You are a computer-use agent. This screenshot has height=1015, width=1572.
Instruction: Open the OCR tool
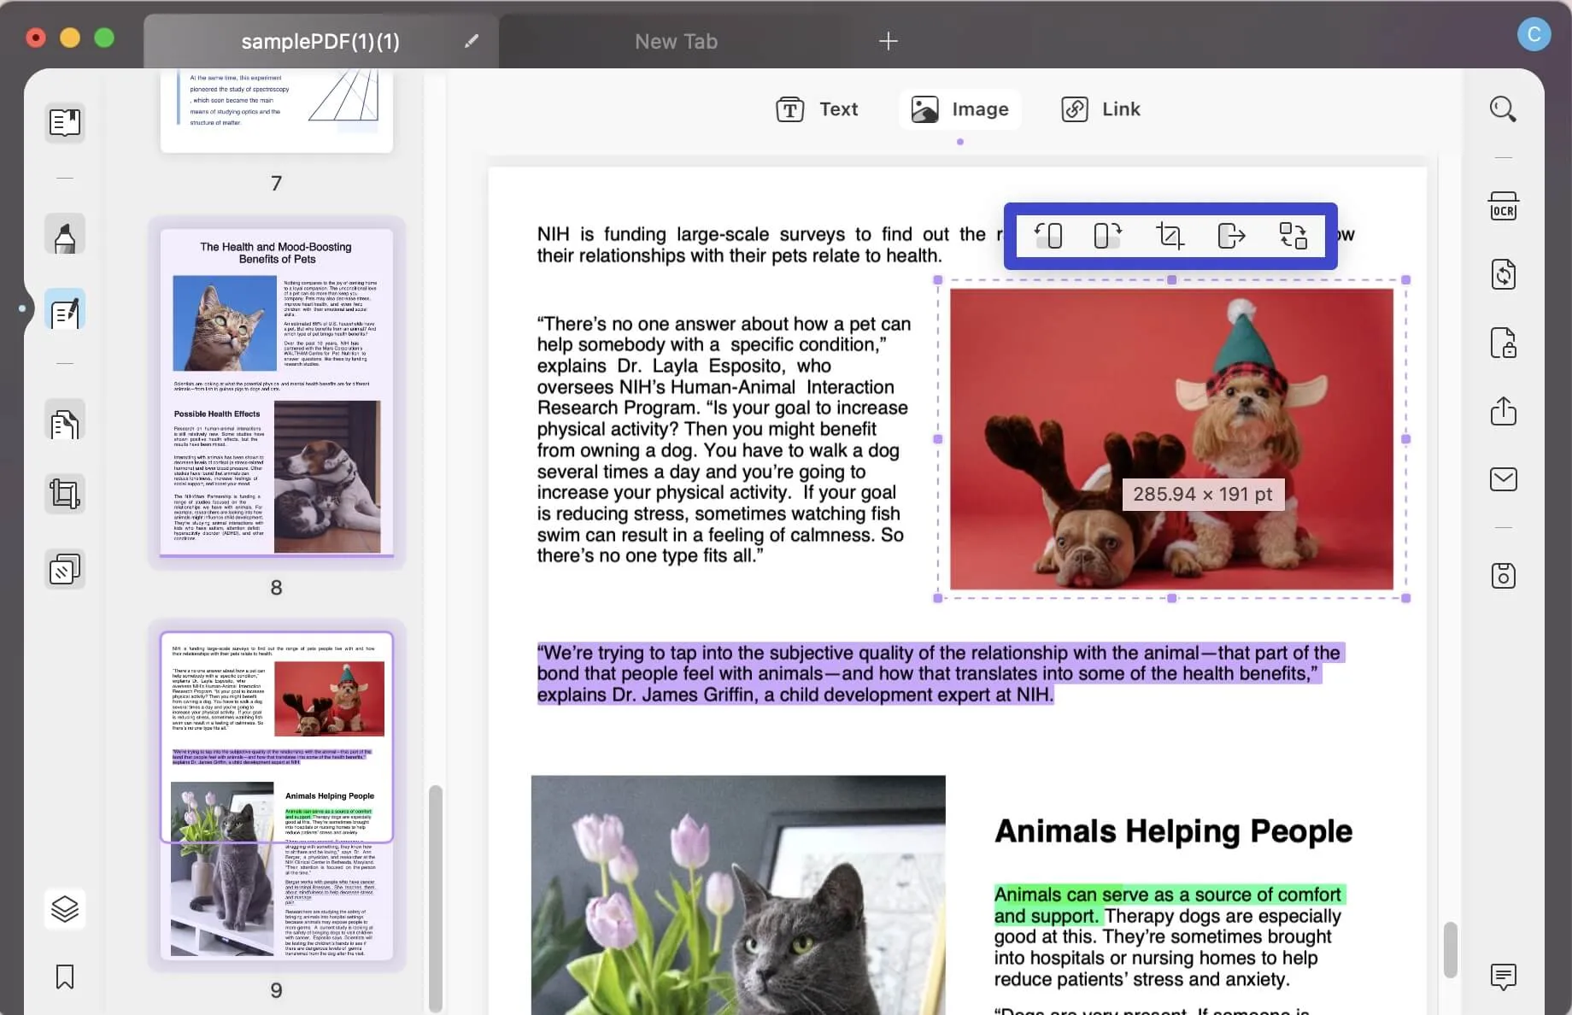[1503, 207]
